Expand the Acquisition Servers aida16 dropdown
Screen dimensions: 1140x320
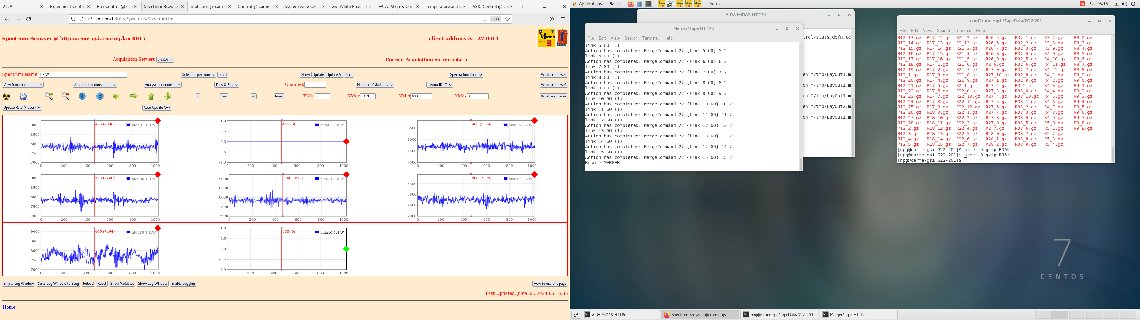(166, 60)
